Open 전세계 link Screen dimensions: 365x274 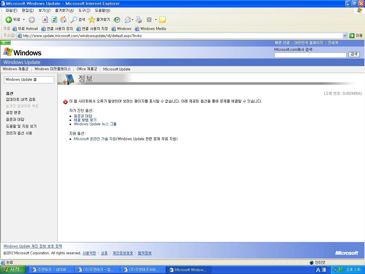(333, 43)
